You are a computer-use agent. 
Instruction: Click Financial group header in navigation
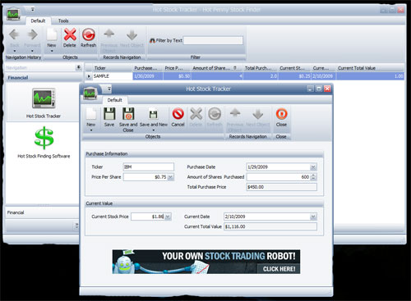tap(44, 78)
